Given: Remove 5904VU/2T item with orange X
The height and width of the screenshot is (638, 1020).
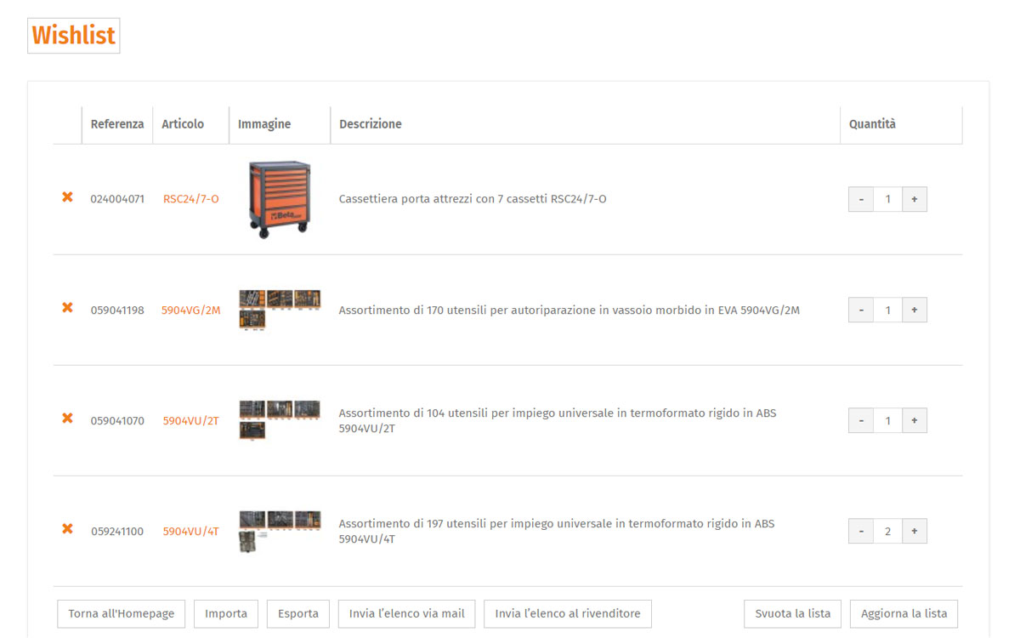Looking at the screenshot, I should click(x=67, y=419).
